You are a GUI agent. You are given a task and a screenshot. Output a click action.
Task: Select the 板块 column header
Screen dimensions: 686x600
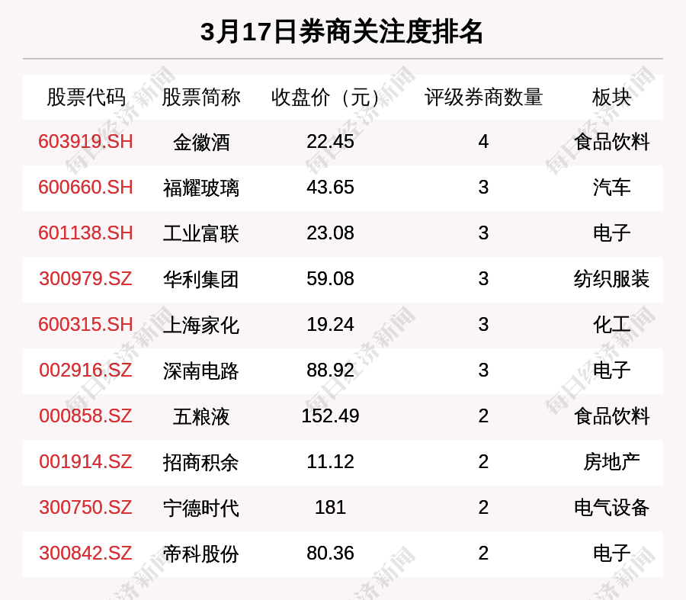pyautogui.click(x=611, y=97)
